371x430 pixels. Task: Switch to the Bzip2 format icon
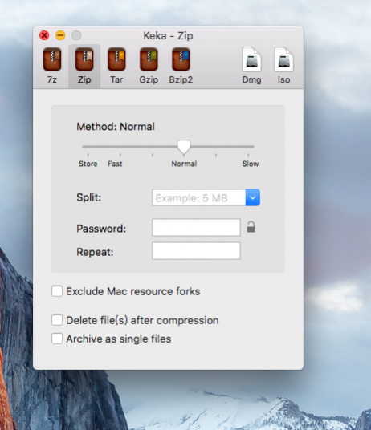[x=181, y=59]
